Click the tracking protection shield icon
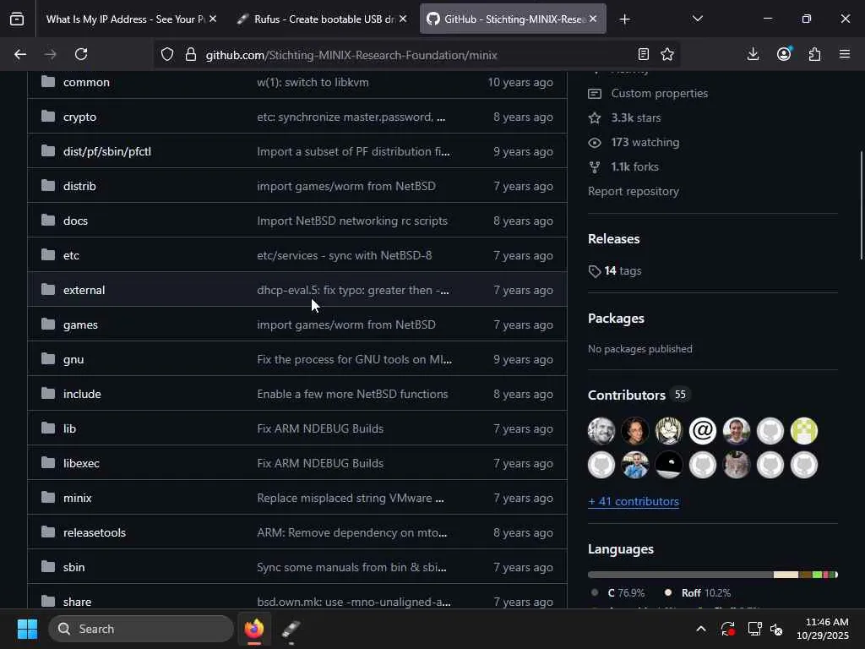 coord(167,54)
